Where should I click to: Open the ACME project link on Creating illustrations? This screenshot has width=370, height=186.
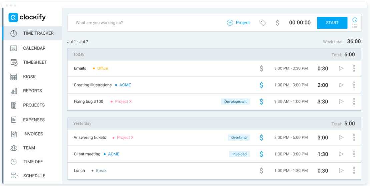(x=125, y=85)
